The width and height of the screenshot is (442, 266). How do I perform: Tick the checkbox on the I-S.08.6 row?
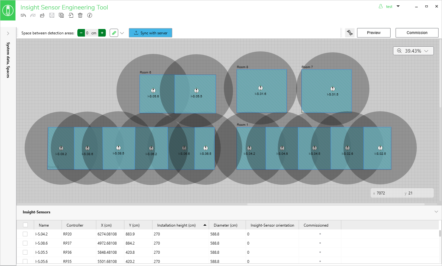click(x=25, y=243)
